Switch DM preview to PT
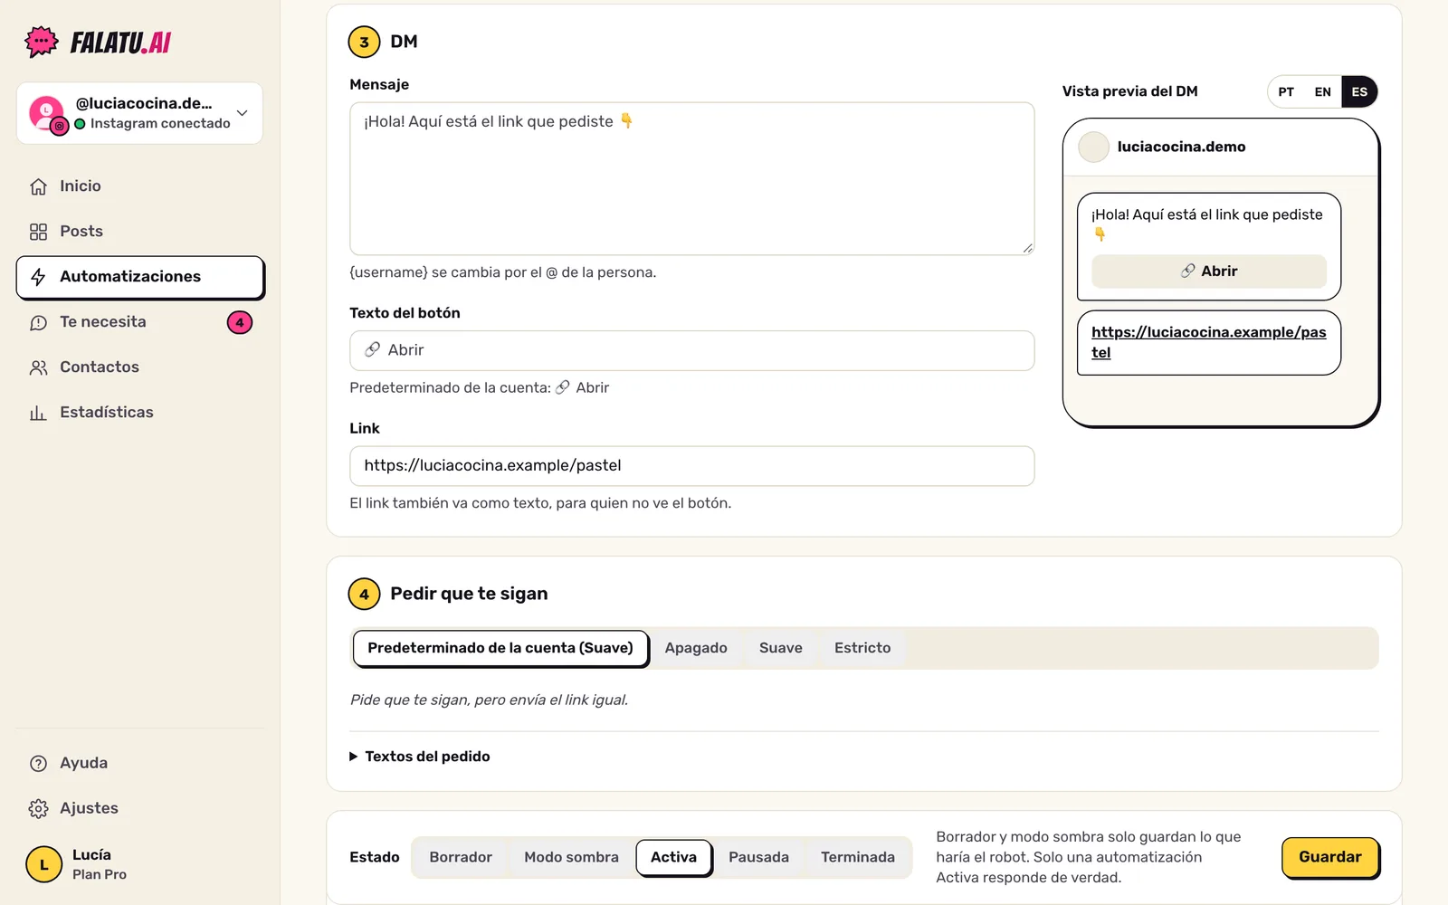Image resolution: width=1448 pixels, height=905 pixels. click(1286, 92)
